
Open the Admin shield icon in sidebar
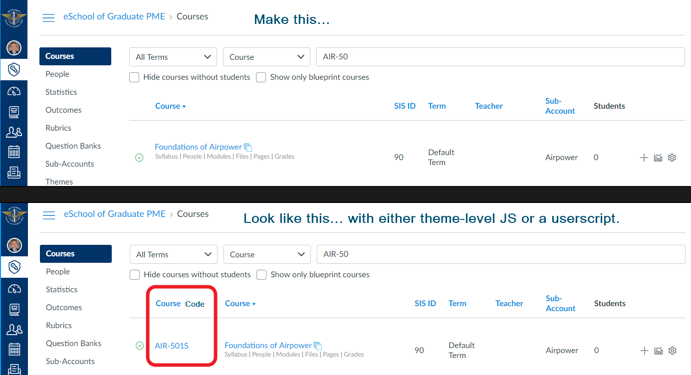[14, 69]
